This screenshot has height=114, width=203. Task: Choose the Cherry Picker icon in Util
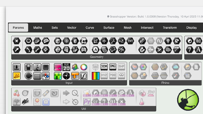tap(17, 93)
